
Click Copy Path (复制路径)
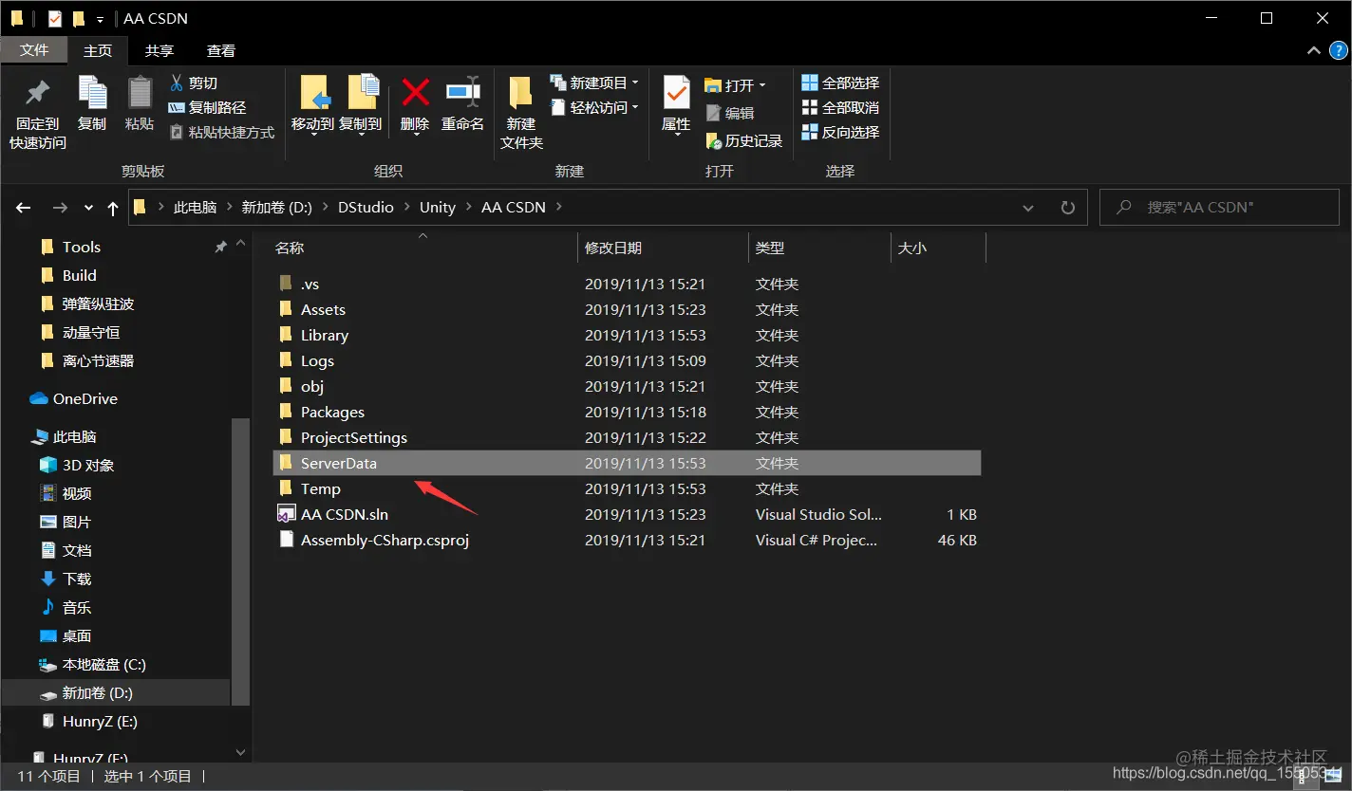tap(207, 108)
